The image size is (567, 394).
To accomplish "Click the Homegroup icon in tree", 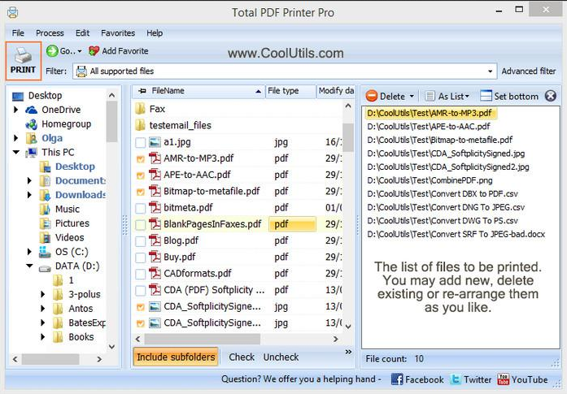I will pyautogui.click(x=32, y=124).
